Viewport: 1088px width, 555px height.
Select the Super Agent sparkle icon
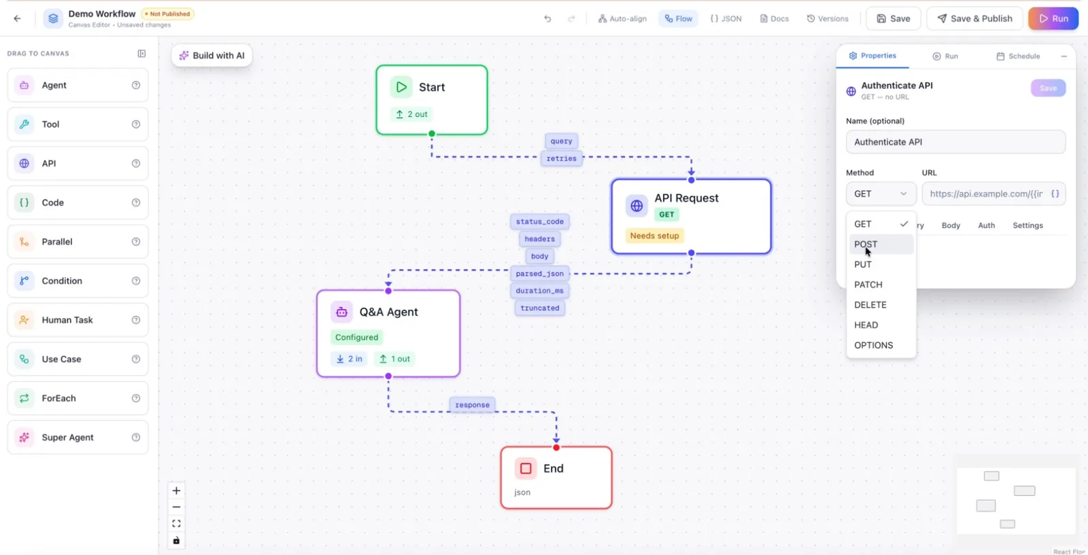coord(24,437)
